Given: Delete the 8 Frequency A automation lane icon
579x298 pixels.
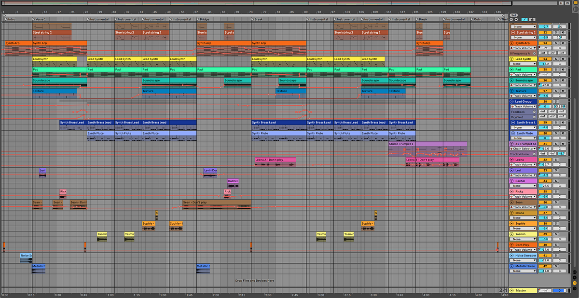Looking at the screenshot, I should pos(535,53).
